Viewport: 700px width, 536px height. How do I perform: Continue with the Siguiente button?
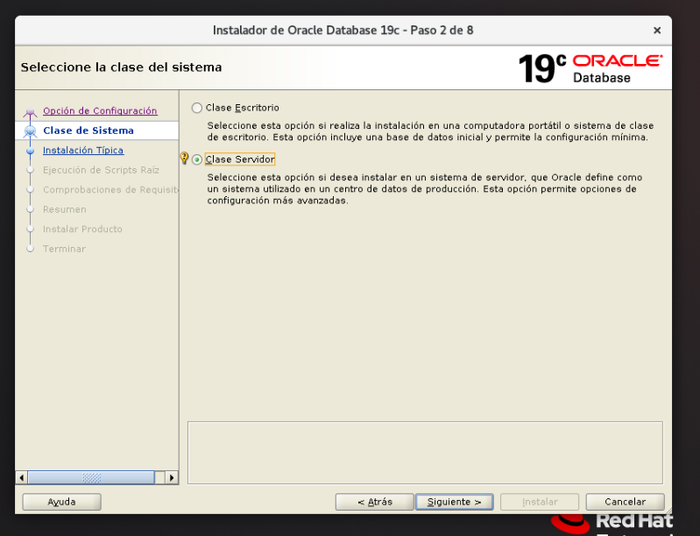[455, 502]
